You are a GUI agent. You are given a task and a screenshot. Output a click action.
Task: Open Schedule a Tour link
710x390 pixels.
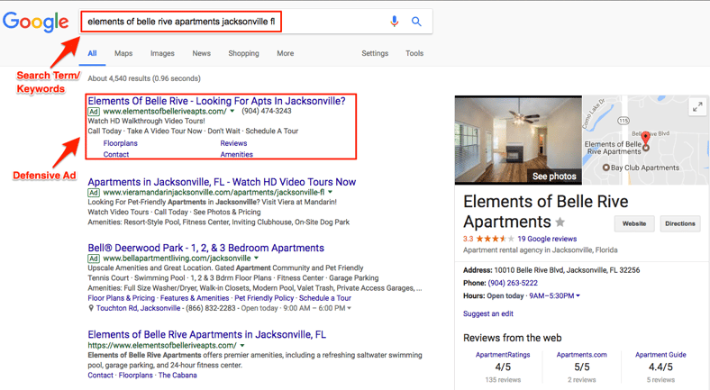point(325,298)
